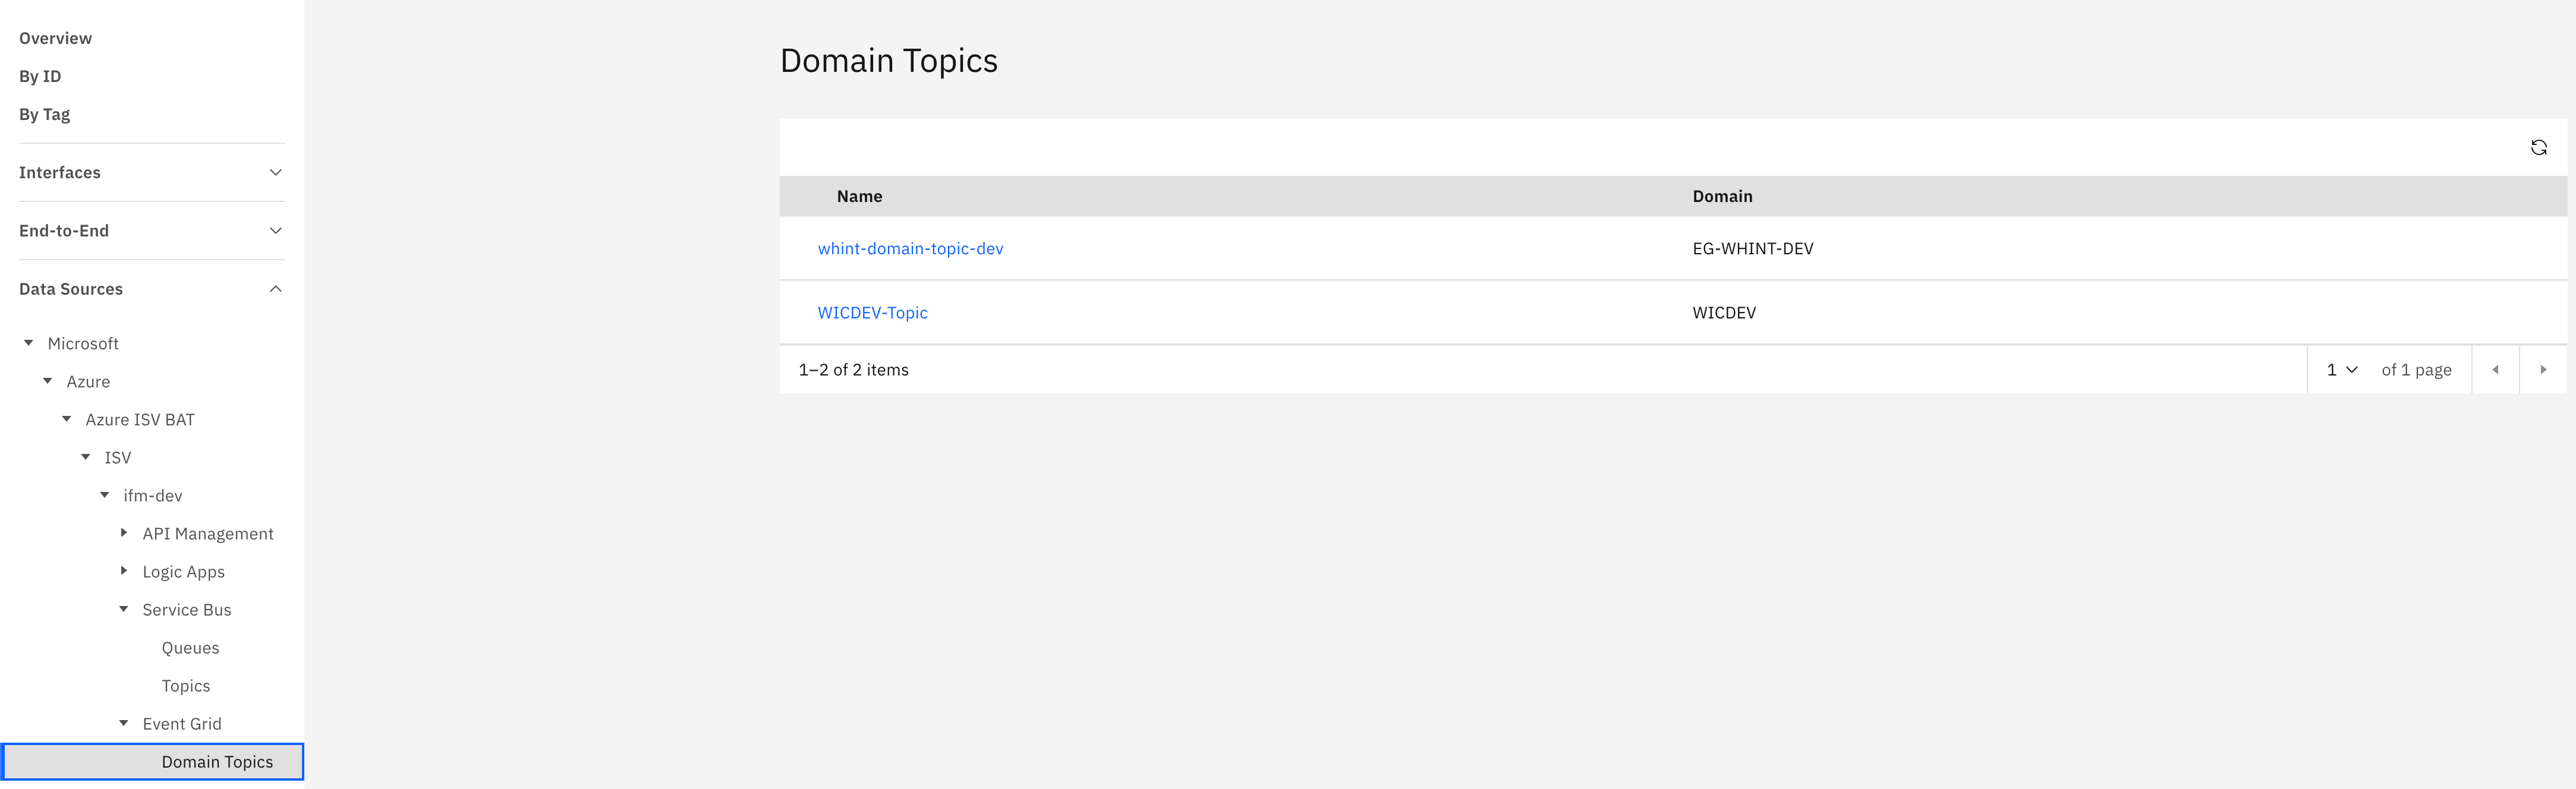Click the Name column header
This screenshot has width=2576, height=789.
[x=859, y=197]
